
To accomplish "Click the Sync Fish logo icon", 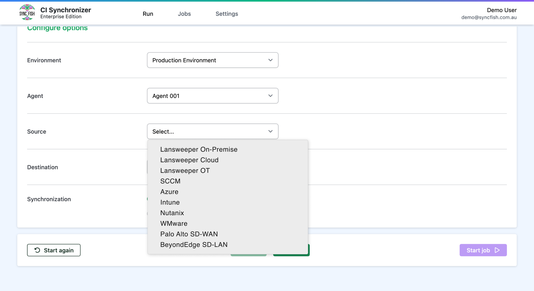I will 27,12.
